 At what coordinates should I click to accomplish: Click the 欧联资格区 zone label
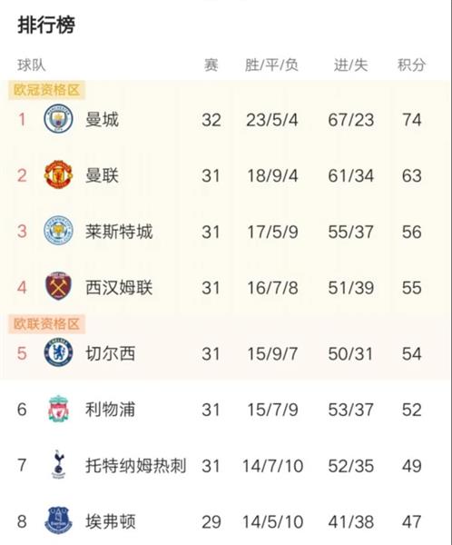[46, 324]
